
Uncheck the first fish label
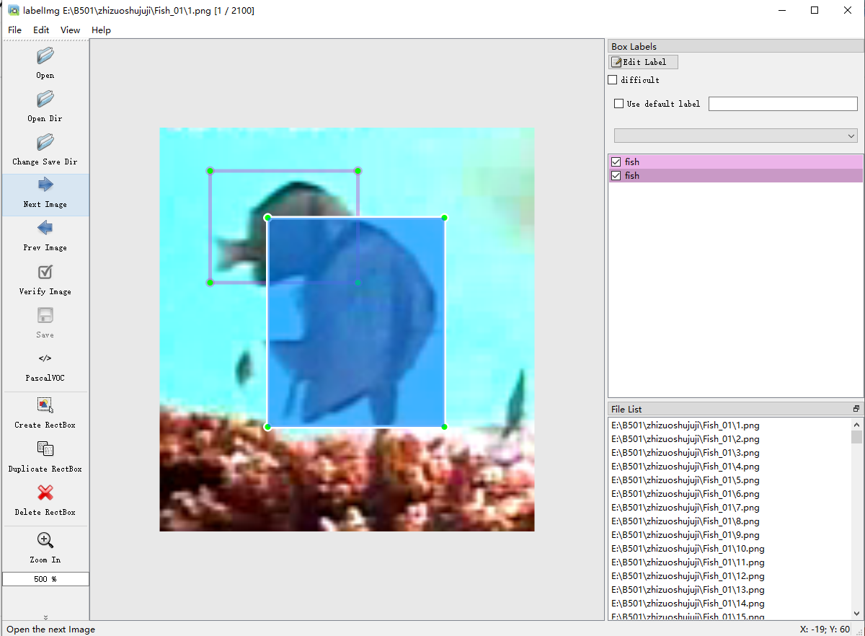pos(617,162)
